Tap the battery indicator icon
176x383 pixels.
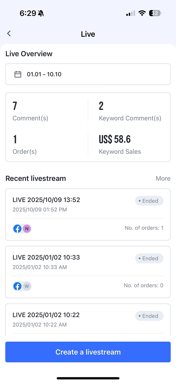pyautogui.click(x=155, y=13)
